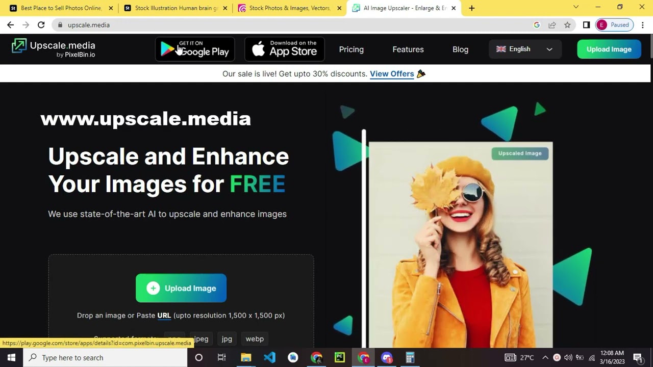Click the jpeg format tag
653x367 pixels.
[x=202, y=339]
